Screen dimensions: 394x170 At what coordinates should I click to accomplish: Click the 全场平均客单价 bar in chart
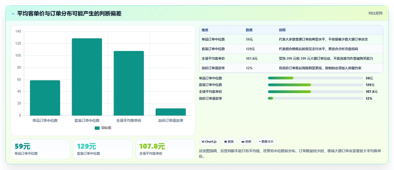tap(129, 83)
